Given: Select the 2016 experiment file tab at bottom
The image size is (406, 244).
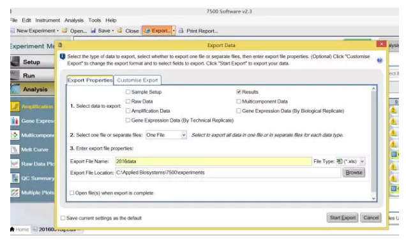Looking at the screenshot, I should coord(57,229).
